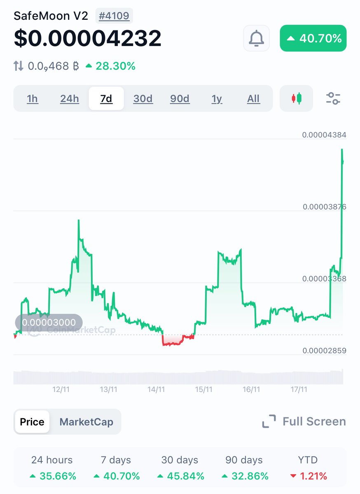This screenshot has width=360, height=494.
Task: Click the 0.00003368 axis label
Action: 324,279
